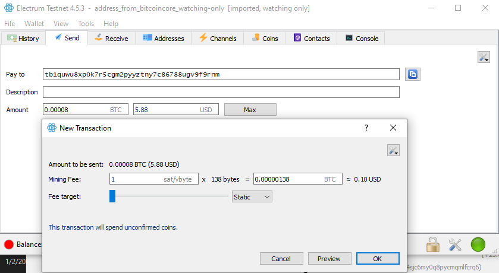Click the red balance status circle

(9, 245)
